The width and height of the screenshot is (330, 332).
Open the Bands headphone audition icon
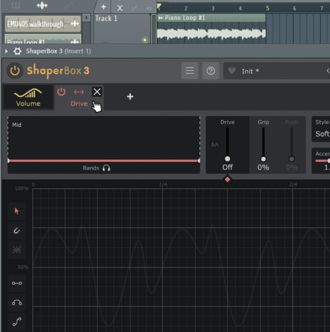coord(107,168)
